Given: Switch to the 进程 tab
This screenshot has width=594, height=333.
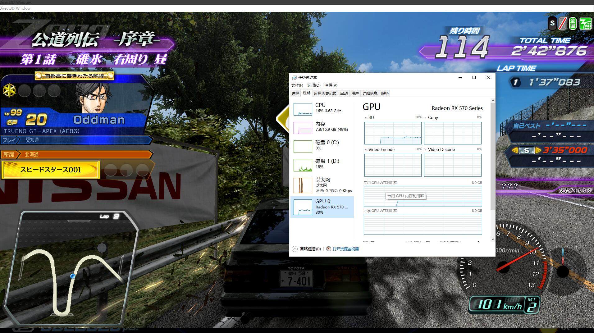Looking at the screenshot, I should point(295,93).
